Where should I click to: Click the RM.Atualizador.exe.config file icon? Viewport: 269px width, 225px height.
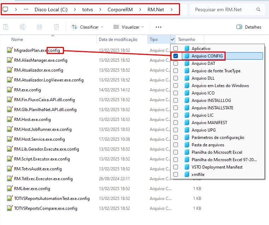[x=10, y=70]
